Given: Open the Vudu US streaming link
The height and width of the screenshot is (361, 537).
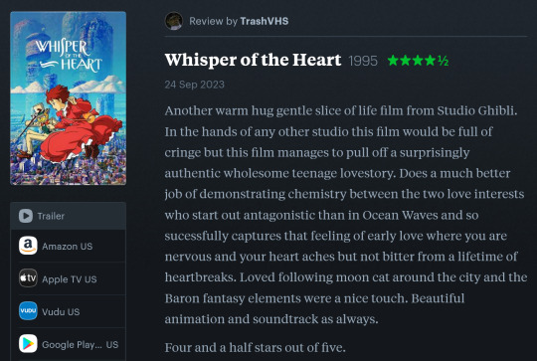Looking at the screenshot, I should [69, 311].
